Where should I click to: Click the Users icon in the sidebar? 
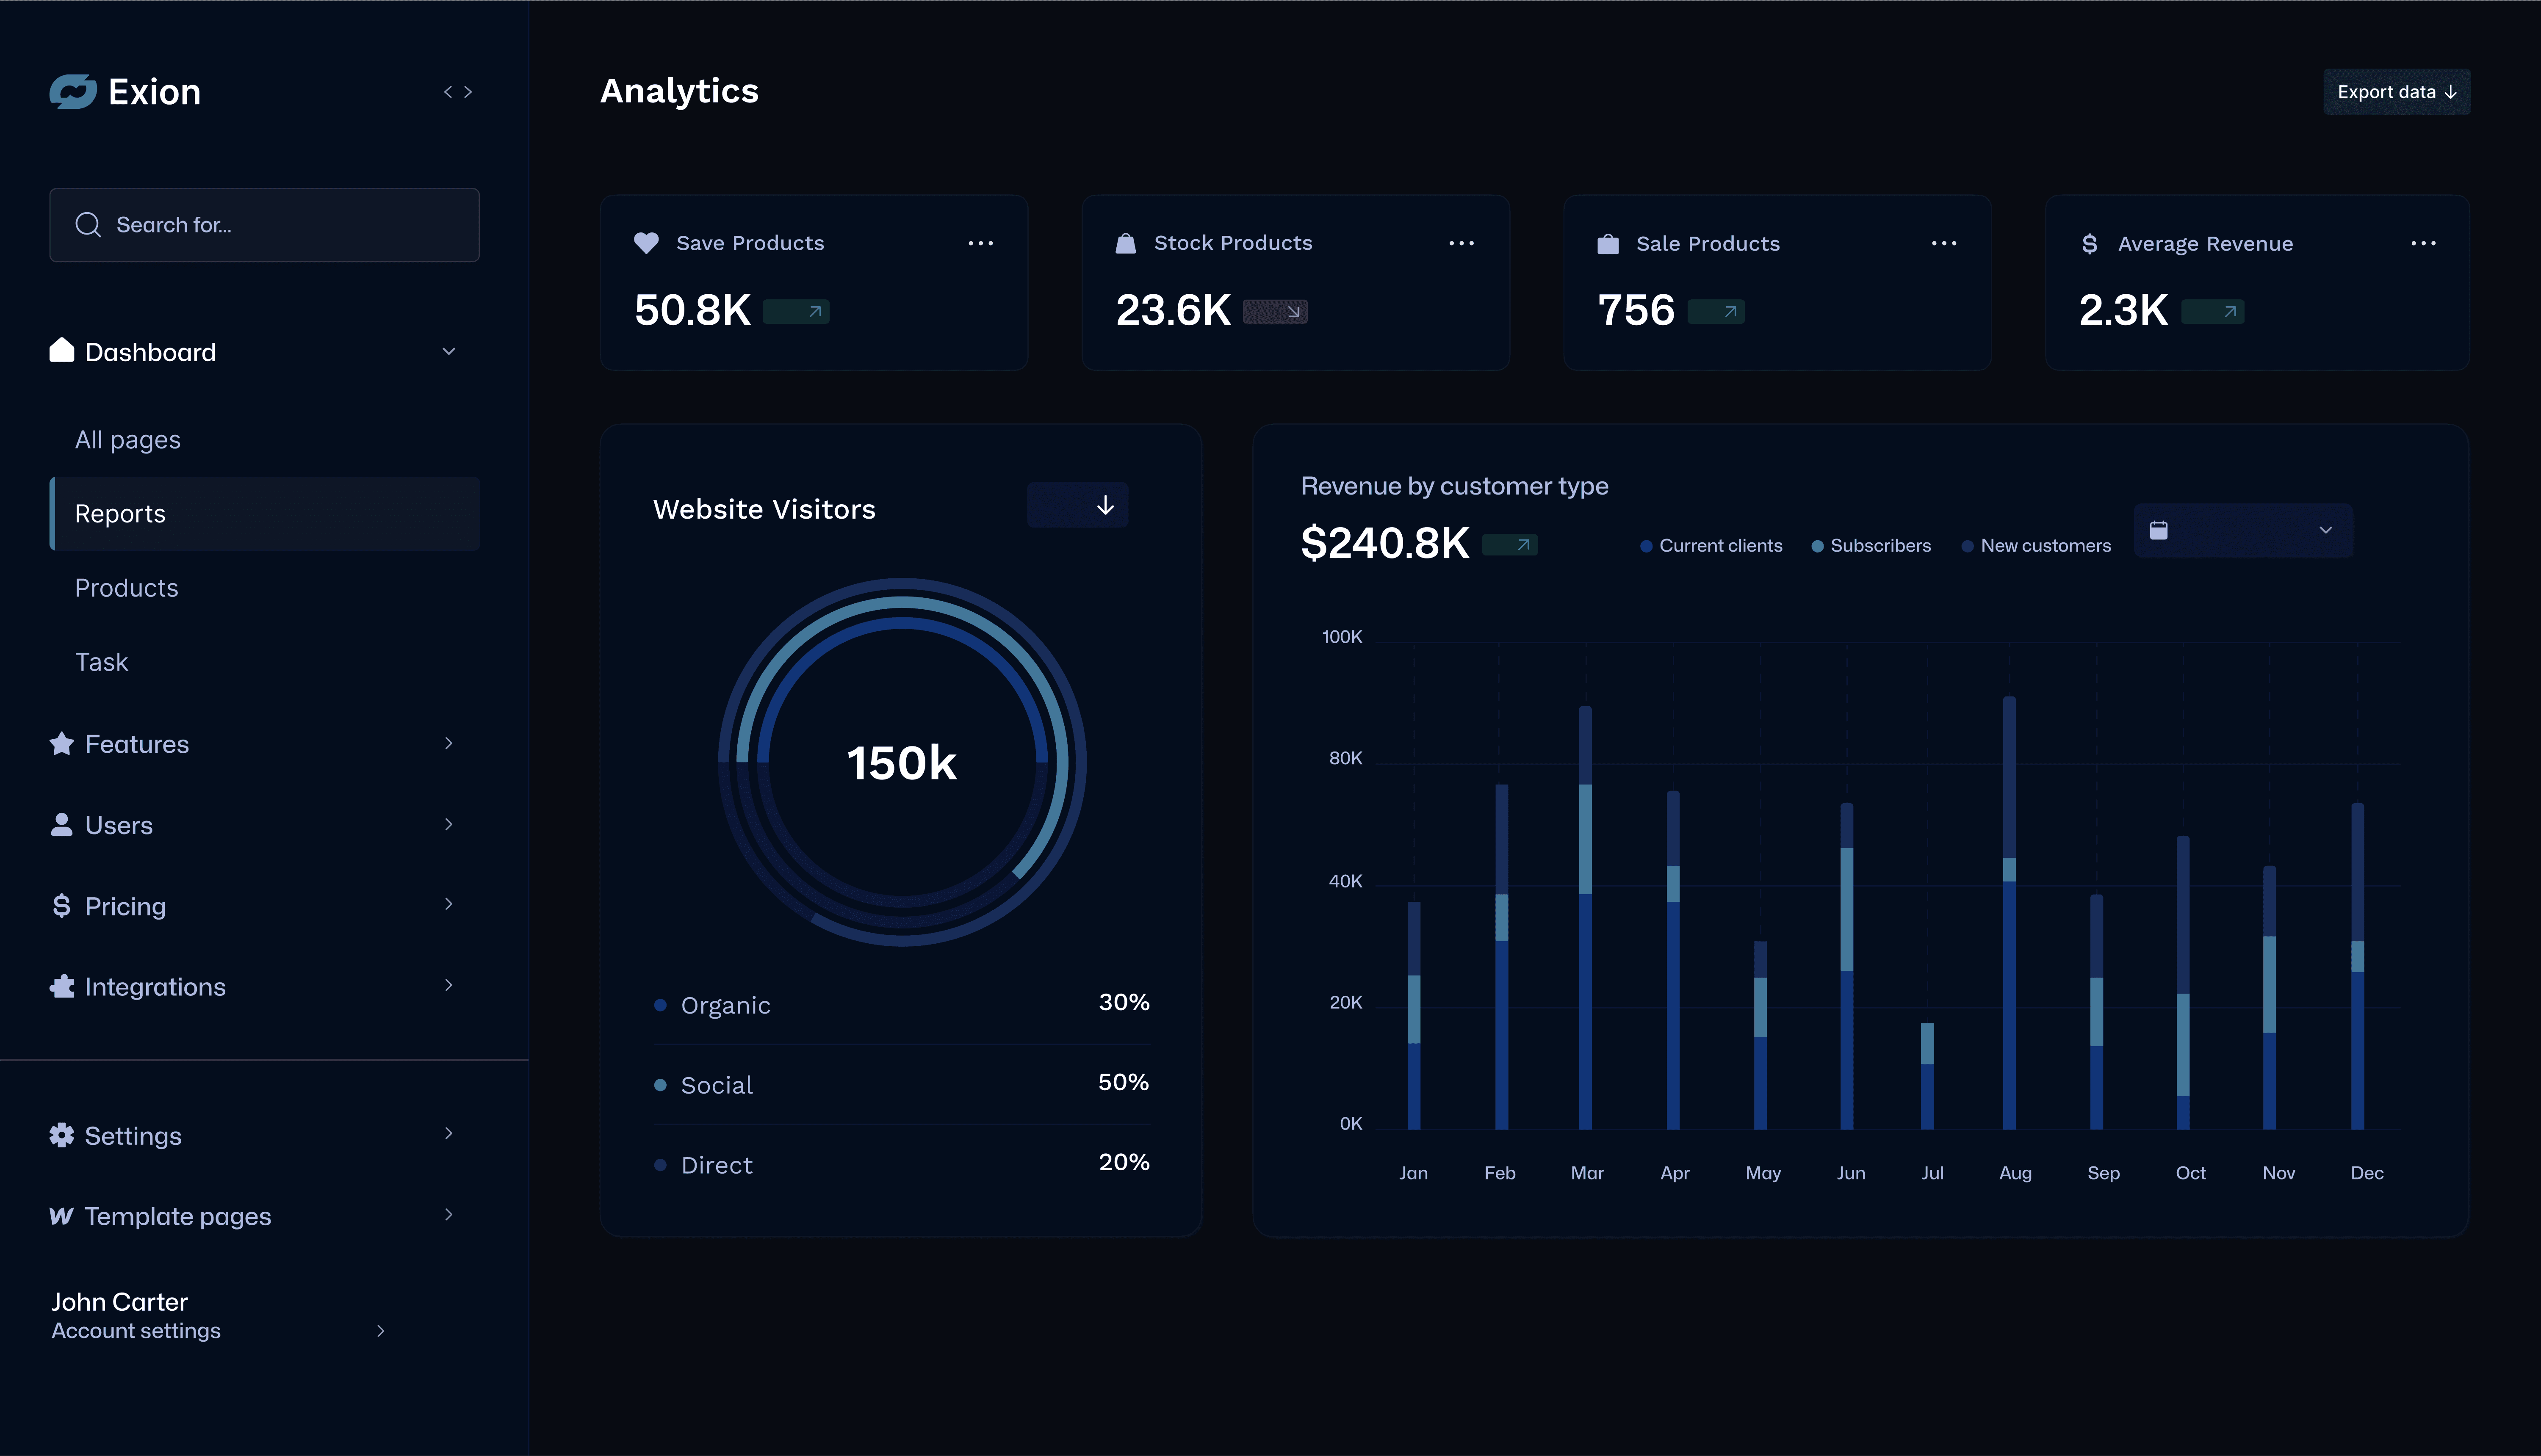point(61,823)
